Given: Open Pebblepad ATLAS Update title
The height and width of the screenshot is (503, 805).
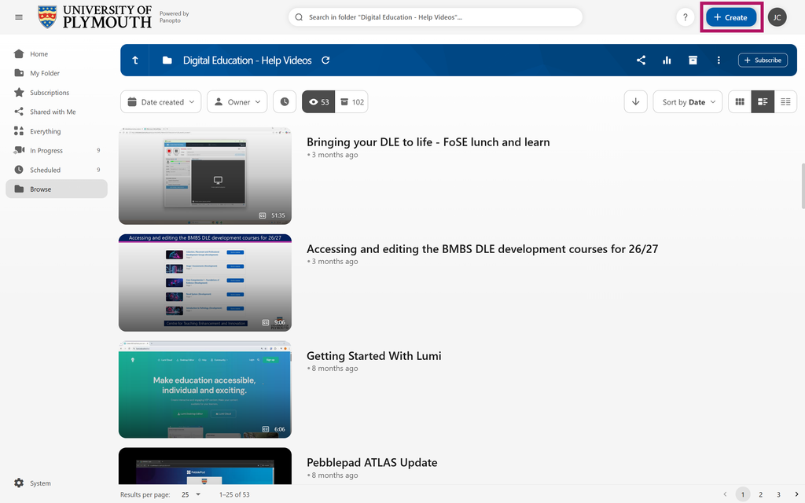Looking at the screenshot, I should coord(372,462).
